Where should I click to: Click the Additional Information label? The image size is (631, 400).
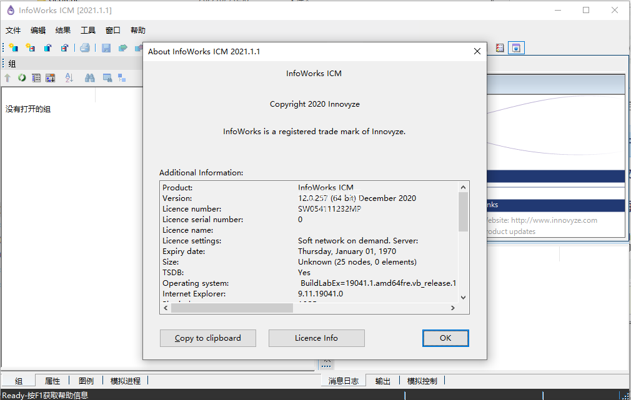(x=201, y=173)
